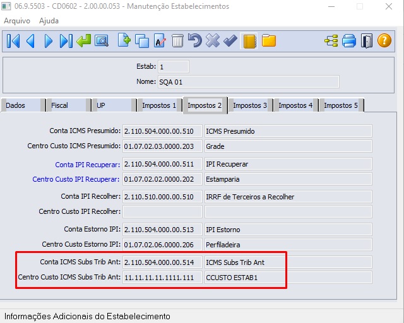404x323 pixels.
Task: Click empty Centro Custo IPI Recolher code field
Action: click(x=162, y=212)
